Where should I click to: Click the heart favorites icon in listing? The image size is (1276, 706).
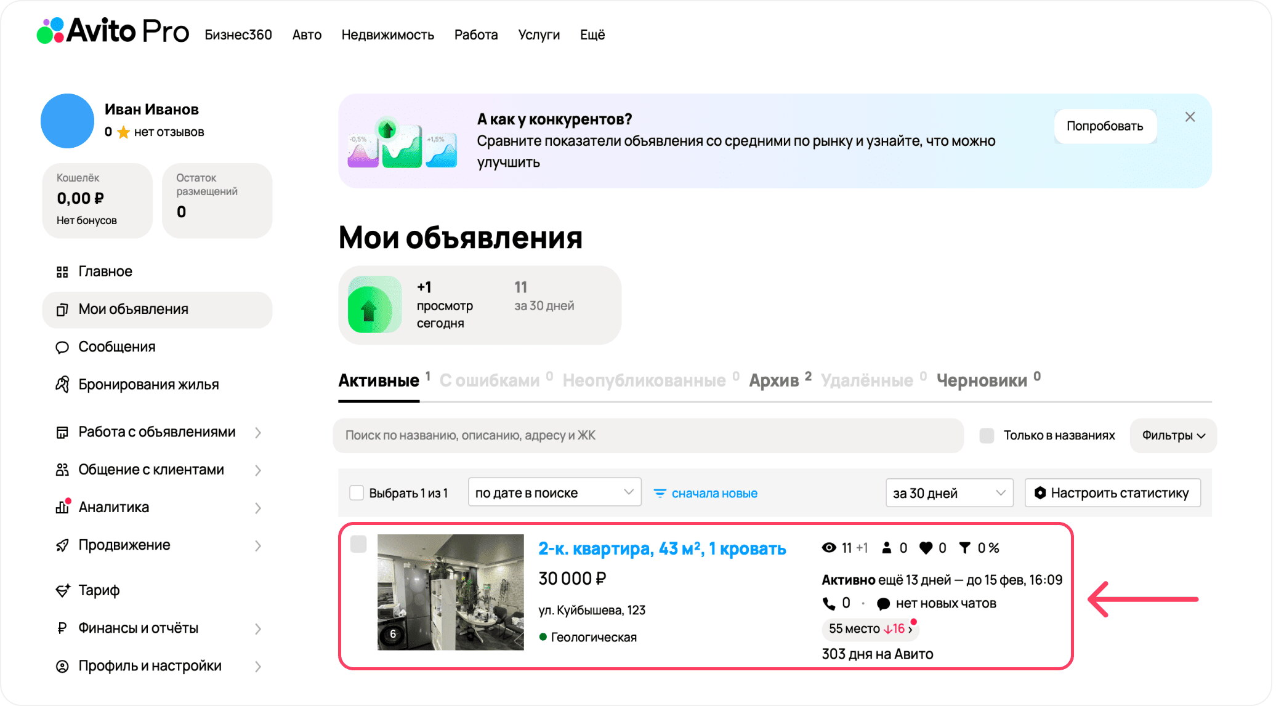(x=926, y=548)
